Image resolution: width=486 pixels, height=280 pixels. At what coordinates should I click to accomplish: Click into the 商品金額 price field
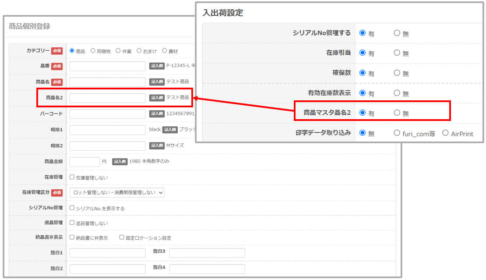click(85, 162)
